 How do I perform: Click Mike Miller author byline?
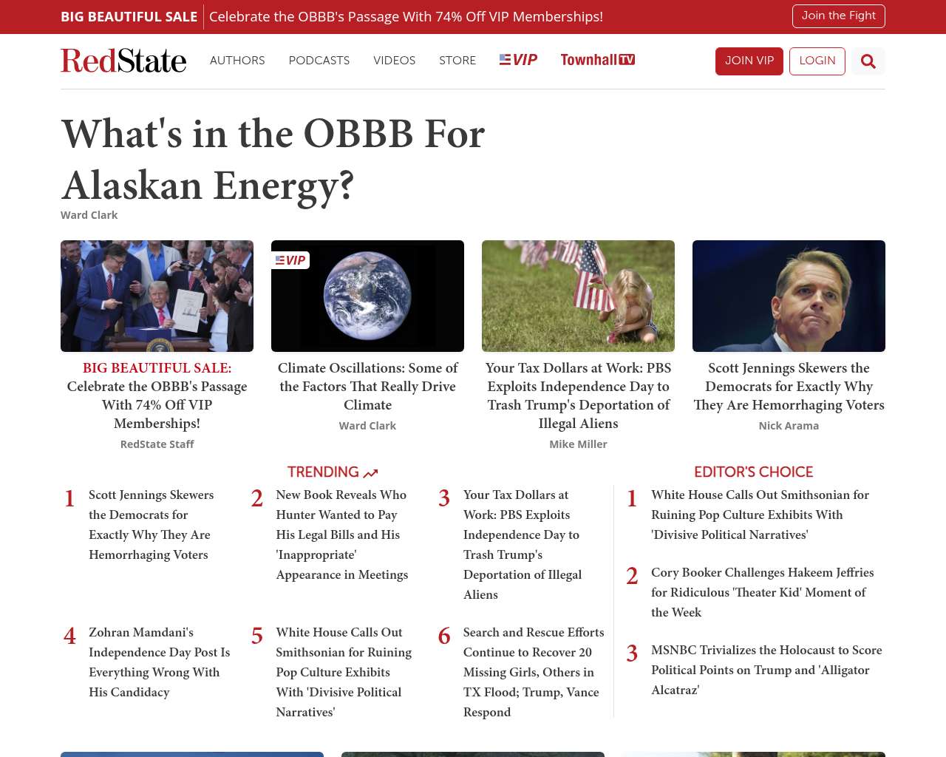[578, 444]
